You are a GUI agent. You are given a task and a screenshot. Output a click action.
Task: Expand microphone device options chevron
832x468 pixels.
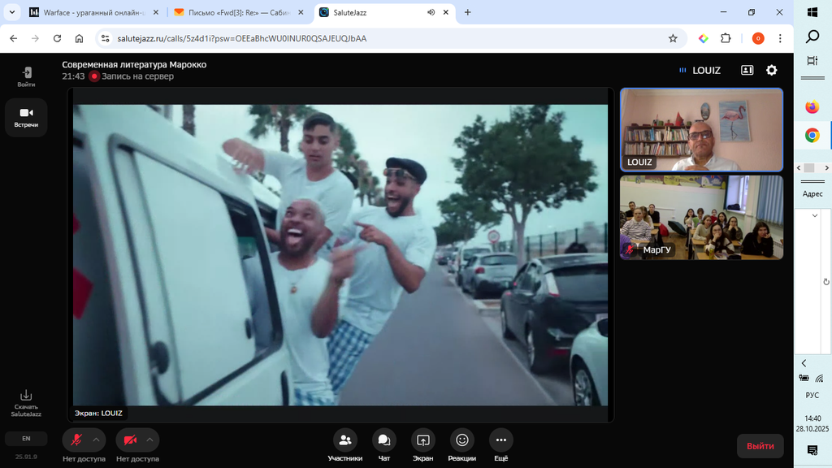click(96, 440)
